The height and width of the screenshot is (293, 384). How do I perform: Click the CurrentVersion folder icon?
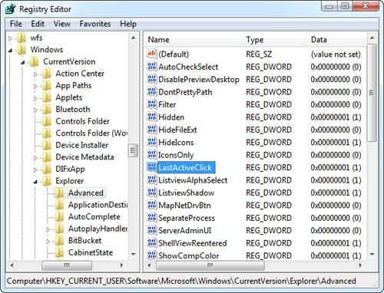coord(34,62)
